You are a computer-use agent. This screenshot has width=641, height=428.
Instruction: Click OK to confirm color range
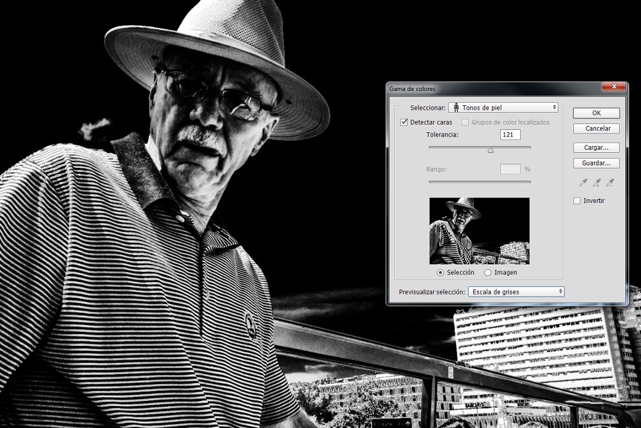coord(596,113)
